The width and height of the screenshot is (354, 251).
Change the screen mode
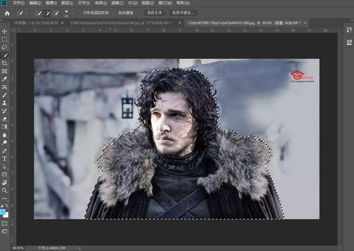4,232
